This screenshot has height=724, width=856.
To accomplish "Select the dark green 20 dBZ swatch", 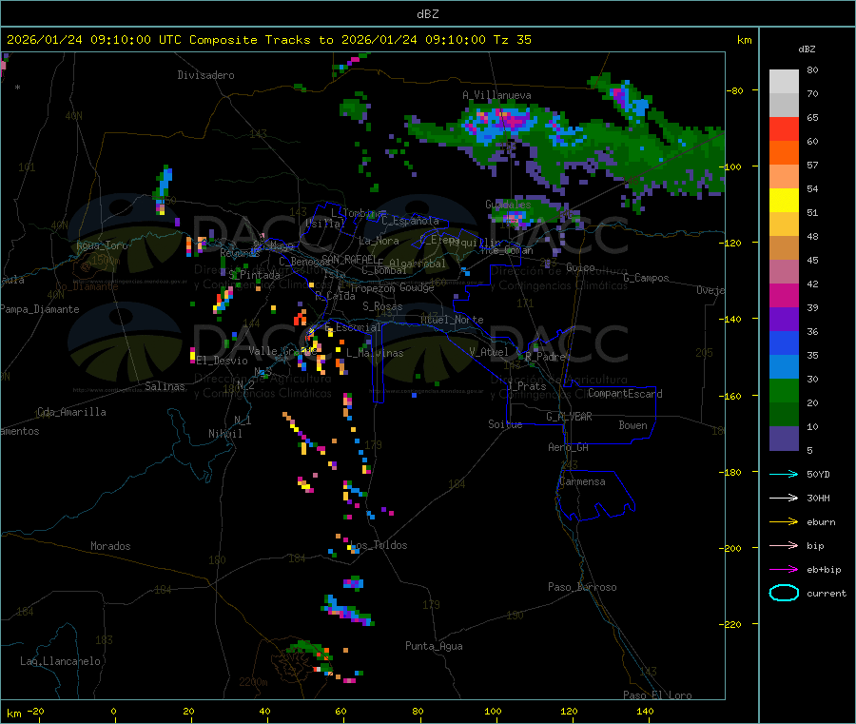I will (x=784, y=414).
